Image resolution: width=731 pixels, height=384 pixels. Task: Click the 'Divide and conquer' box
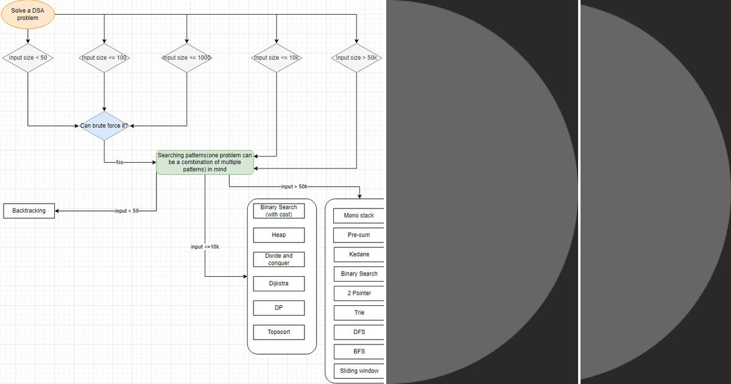click(x=278, y=259)
